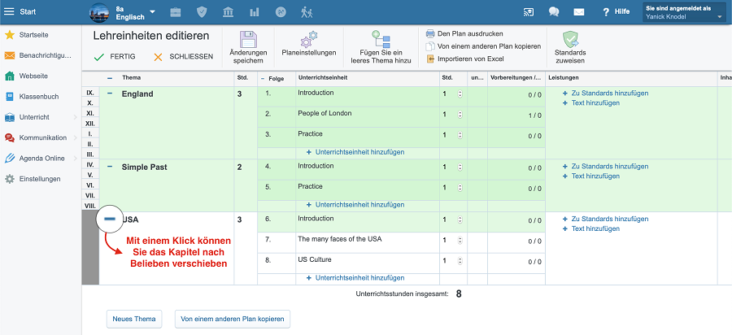
Task: Click Text hinzufügen for USA
Action: coord(591,228)
